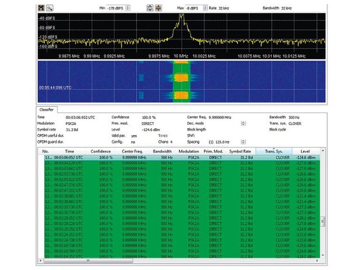The width and height of the screenshot is (360, 270).
Task: Adjust the Min dBFS stepper
Action: [x=128, y=8]
